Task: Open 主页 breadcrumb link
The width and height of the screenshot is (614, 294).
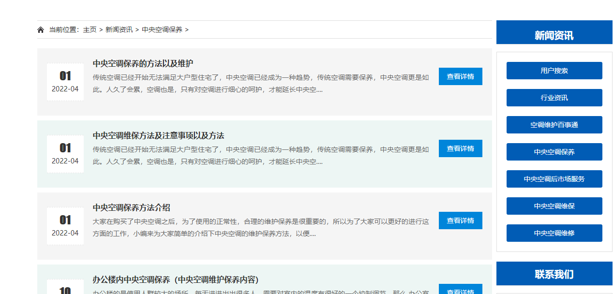Action: coord(90,30)
